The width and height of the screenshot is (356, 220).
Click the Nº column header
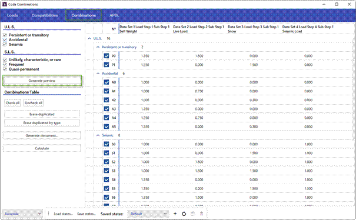point(114,29)
